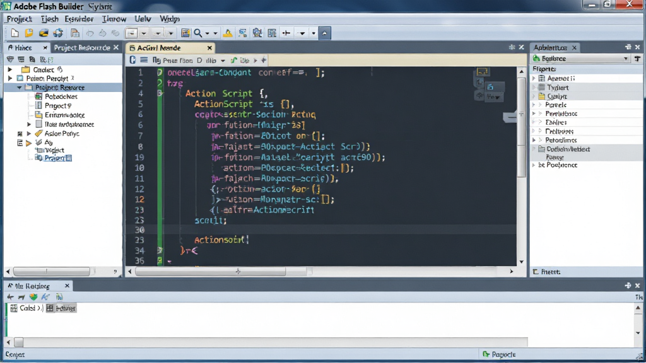Open the Project menu
Screen dimensions: 646x363
coord(20,19)
